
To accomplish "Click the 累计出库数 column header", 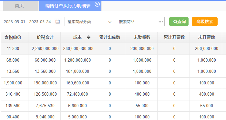I will [109, 37].
